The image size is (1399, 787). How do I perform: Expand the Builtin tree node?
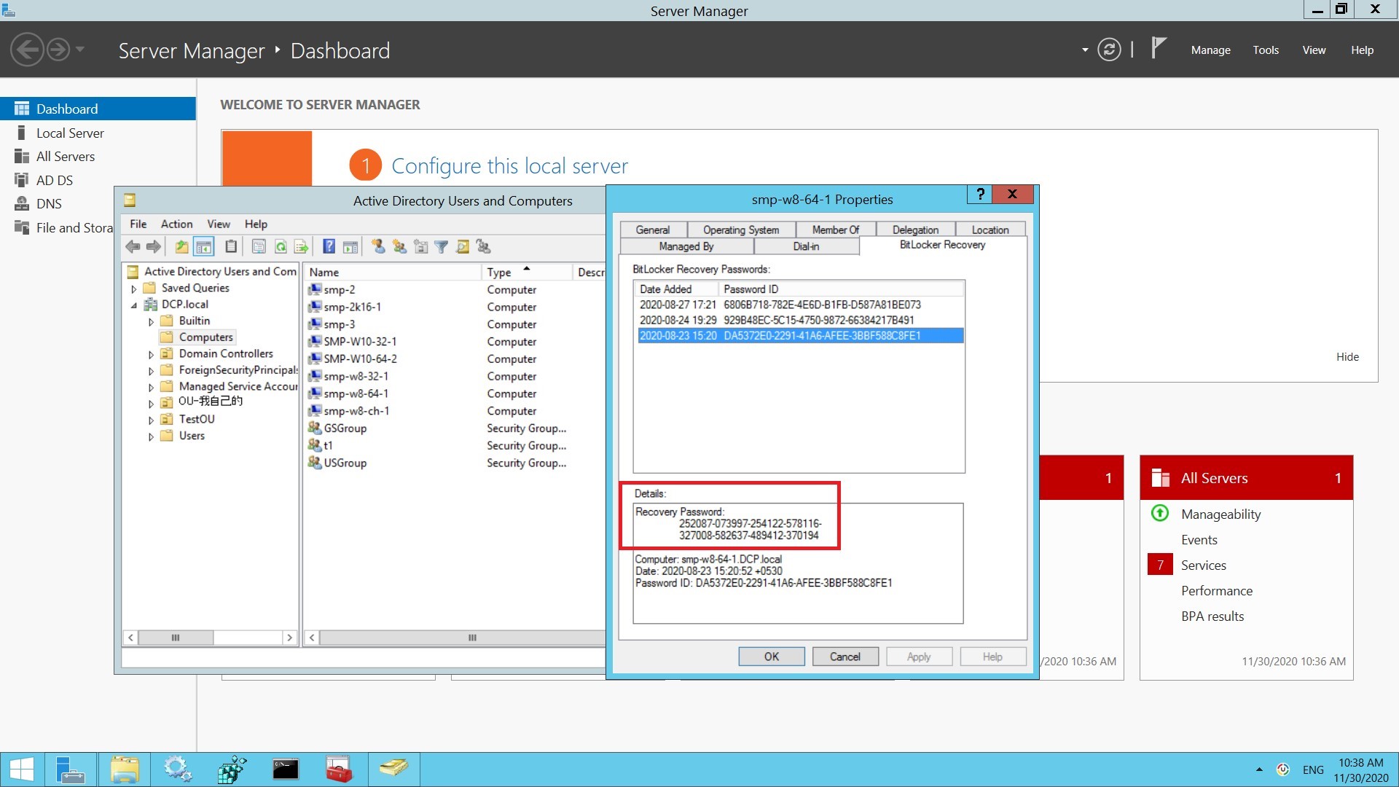[x=151, y=321]
